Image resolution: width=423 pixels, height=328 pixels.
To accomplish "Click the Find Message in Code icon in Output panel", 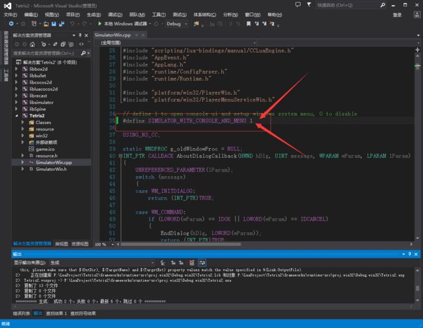I will pyautogui.click(x=163, y=262).
